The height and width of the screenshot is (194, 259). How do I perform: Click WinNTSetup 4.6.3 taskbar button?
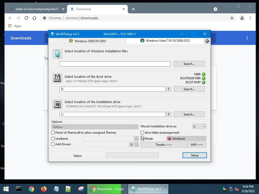148,189
